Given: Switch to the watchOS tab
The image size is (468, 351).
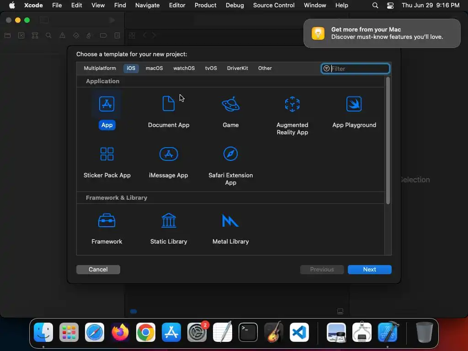Looking at the screenshot, I should (184, 68).
